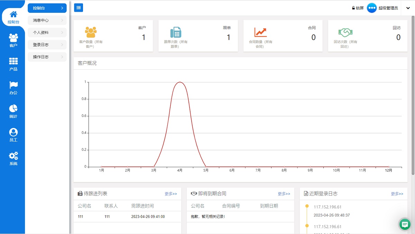
Task: Select 控制台 in the submenu
Action: click(47, 8)
